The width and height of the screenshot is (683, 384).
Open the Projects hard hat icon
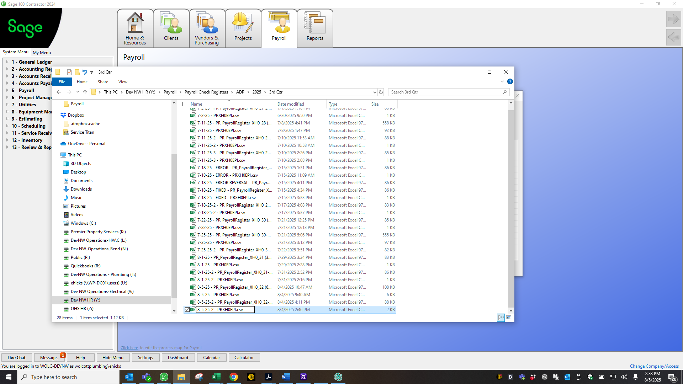pos(243,28)
